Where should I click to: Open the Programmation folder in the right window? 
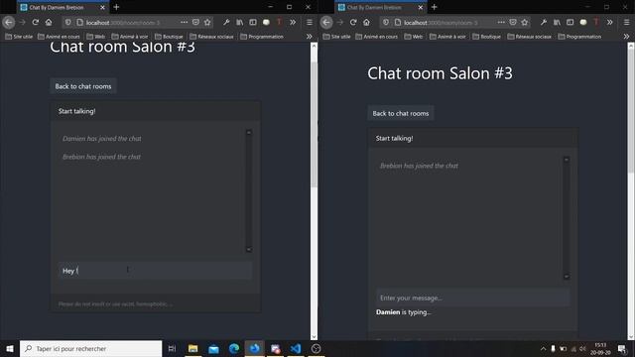pos(579,37)
